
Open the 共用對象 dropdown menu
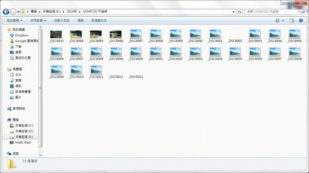coord(38,21)
